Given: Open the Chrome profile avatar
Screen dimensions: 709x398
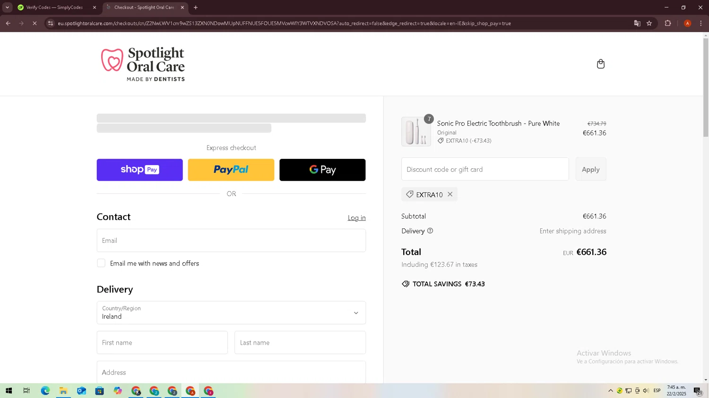Looking at the screenshot, I should click(x=687, y=23).
